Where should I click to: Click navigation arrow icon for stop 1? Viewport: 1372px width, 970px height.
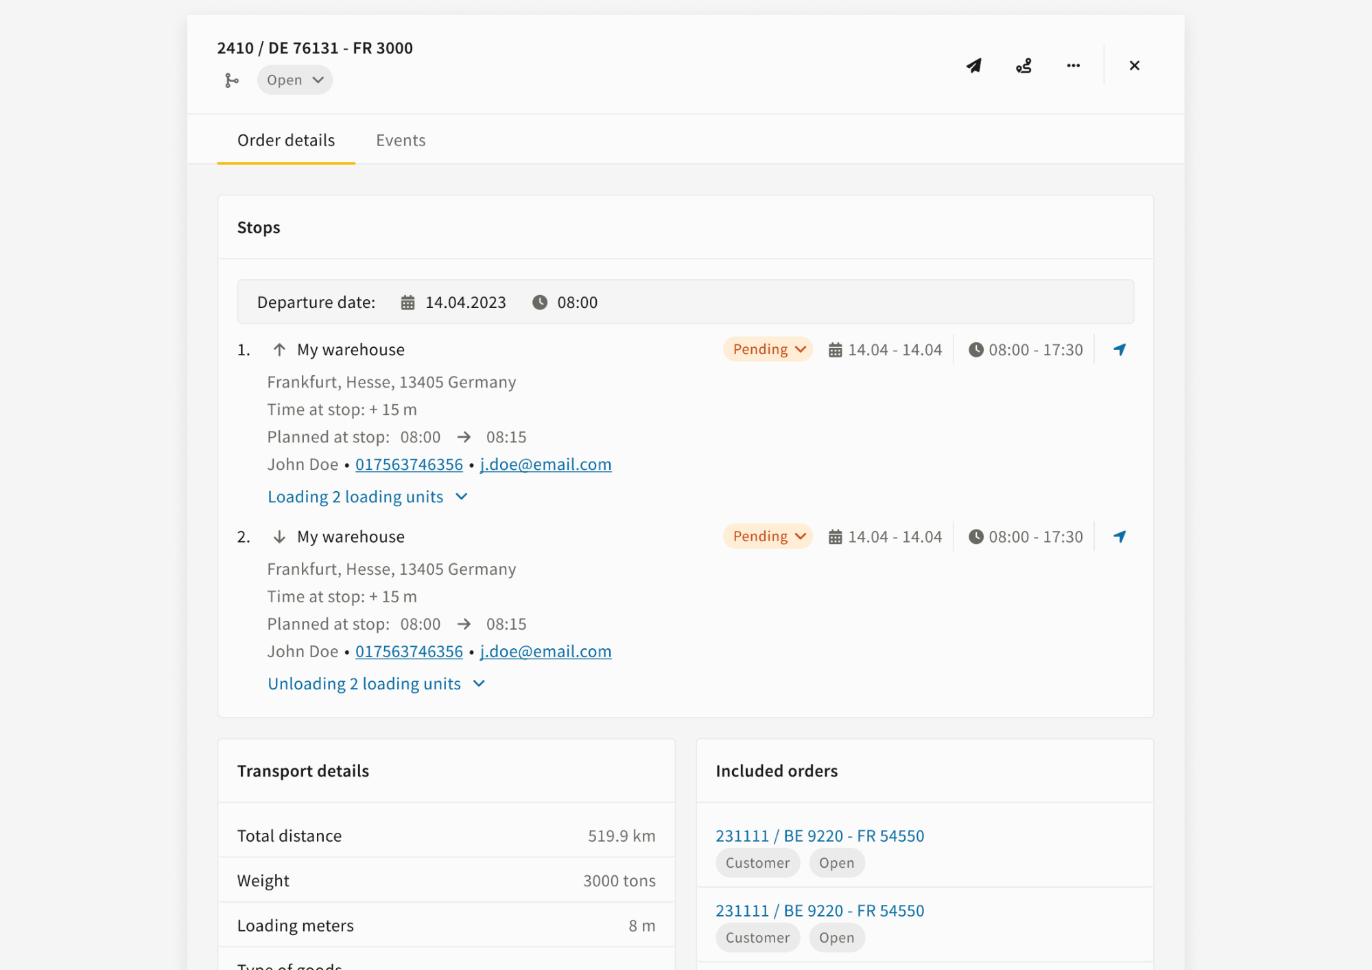tap(1120, 350)
